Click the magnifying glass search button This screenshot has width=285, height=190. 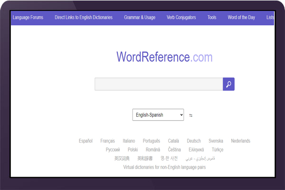point(228,84)
